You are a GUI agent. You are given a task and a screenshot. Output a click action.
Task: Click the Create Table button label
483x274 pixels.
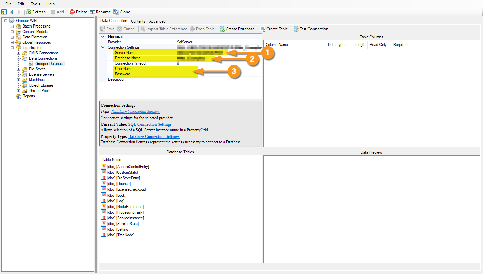pos(279,29)
